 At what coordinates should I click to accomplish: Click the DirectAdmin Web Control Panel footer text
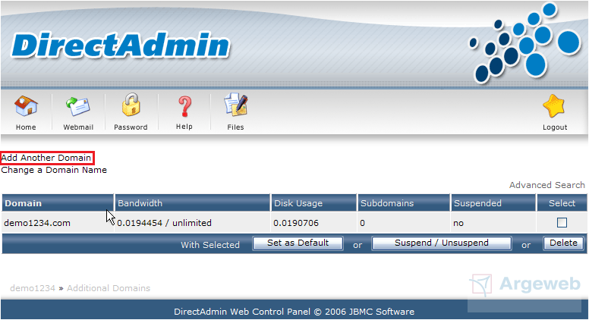click(294, 312)
